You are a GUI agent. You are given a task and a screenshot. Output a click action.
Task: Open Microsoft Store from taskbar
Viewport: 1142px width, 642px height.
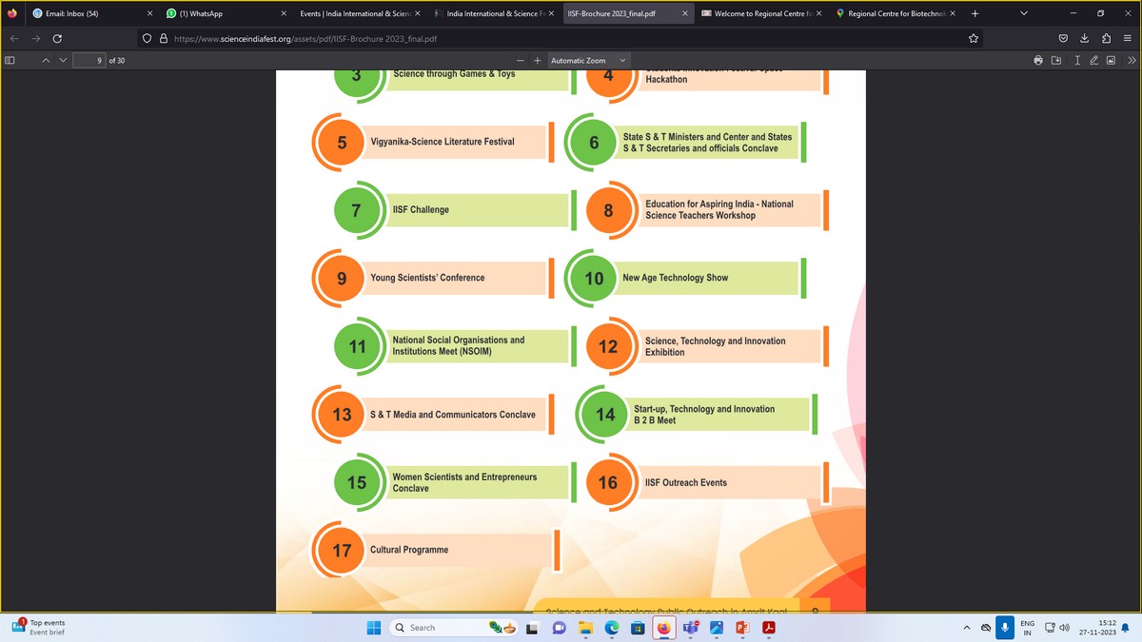(x=638, y=628)
